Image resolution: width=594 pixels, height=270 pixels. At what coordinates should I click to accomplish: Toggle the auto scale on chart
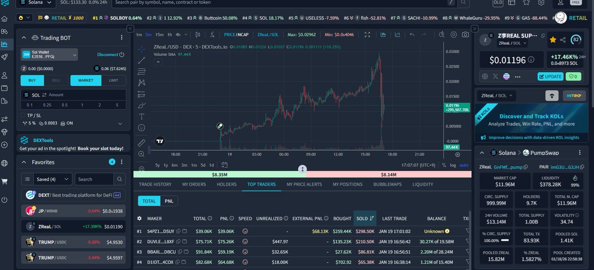tap(464, 165)
